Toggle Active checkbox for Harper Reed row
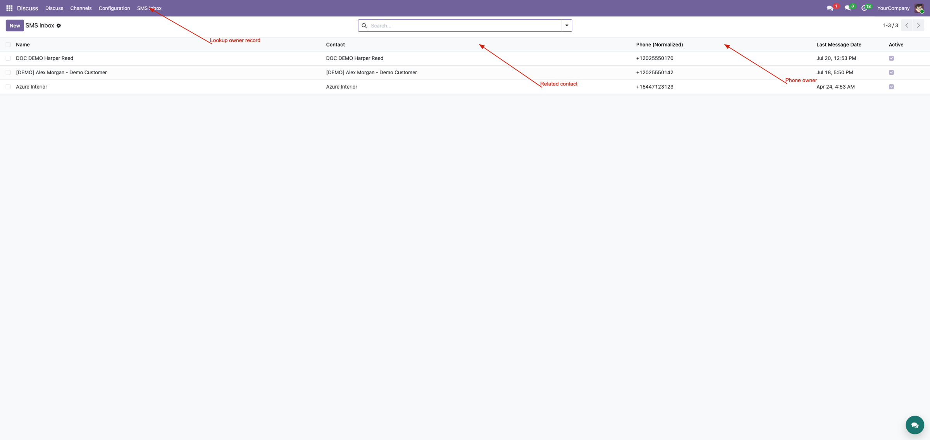This screenshot has width=930, height=440. (891, 58)
